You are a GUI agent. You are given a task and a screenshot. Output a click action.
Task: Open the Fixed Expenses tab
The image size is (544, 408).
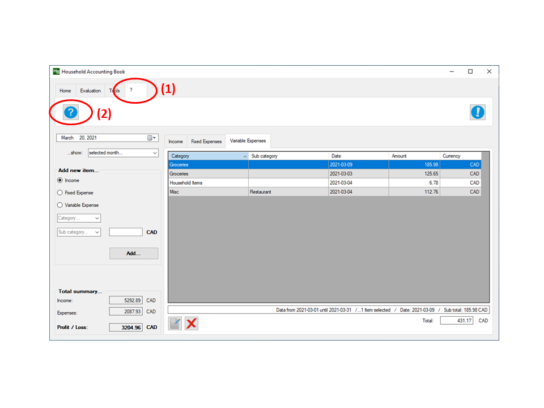[206, 142]
